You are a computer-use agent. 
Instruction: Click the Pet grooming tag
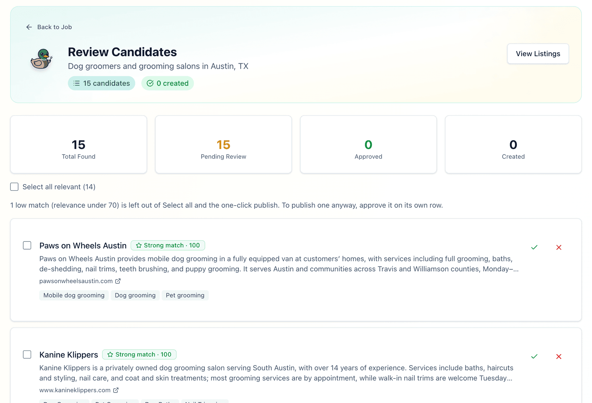pyautogui.click(x=185, y=295)
